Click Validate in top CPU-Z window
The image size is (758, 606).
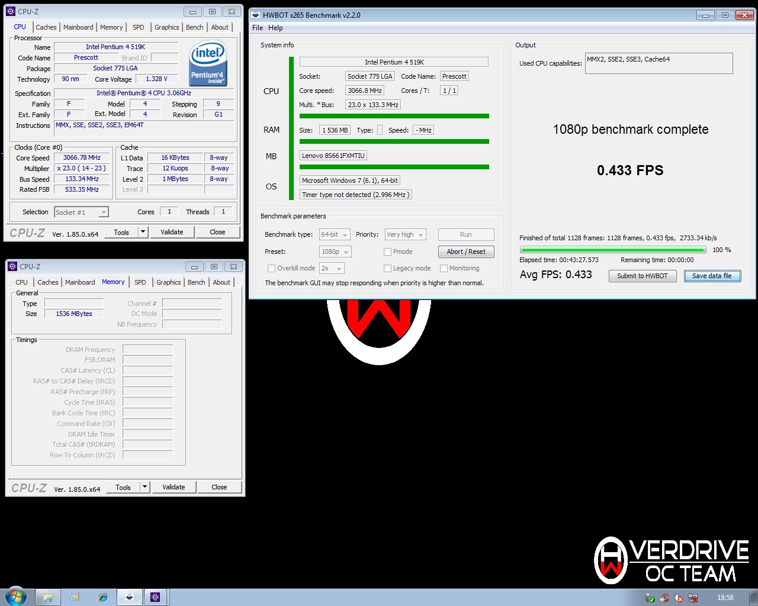coord(172,232)
